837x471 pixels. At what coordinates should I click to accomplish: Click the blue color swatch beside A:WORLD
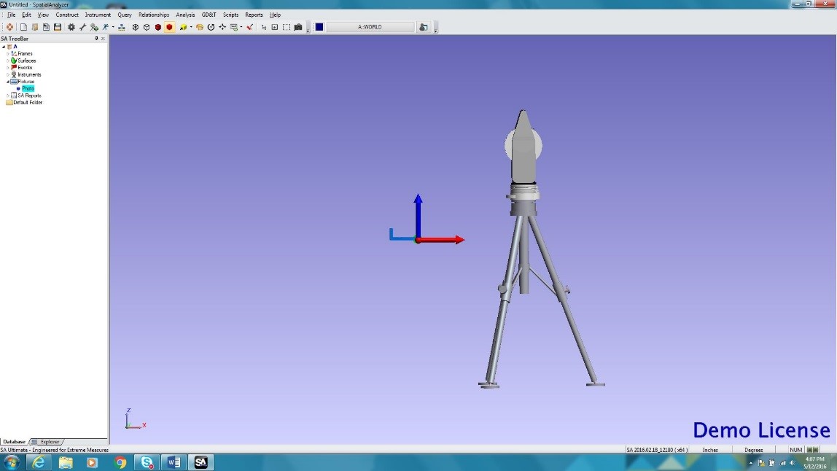click(x=318, y=26)
